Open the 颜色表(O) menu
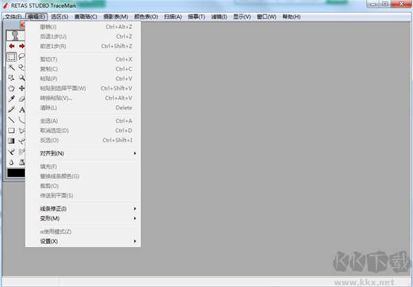The height and width of the screenshot is (287, 413). (x=146, y=17)
